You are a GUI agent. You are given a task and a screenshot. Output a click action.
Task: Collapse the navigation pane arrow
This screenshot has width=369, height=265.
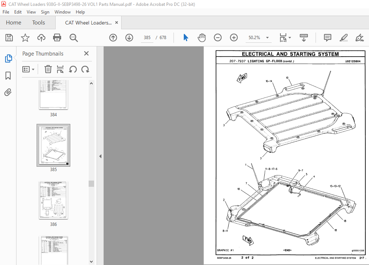pyautogui.click(x=100, y=156)
